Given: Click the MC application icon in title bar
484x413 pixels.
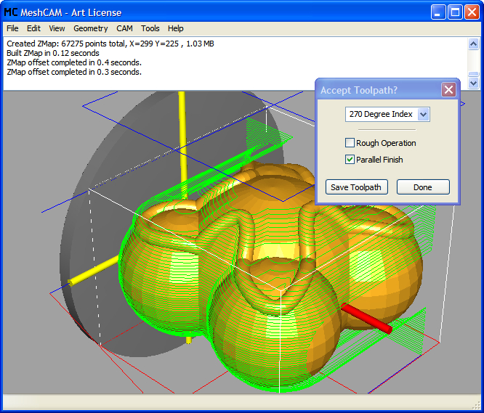Looking at the screenshot, I should point(11,12).
